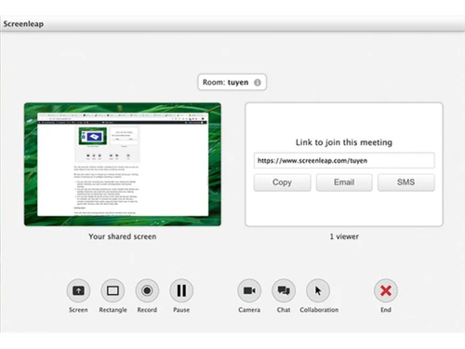
Task: Click the "Your shared screen" caption
Action: [123, 236]
